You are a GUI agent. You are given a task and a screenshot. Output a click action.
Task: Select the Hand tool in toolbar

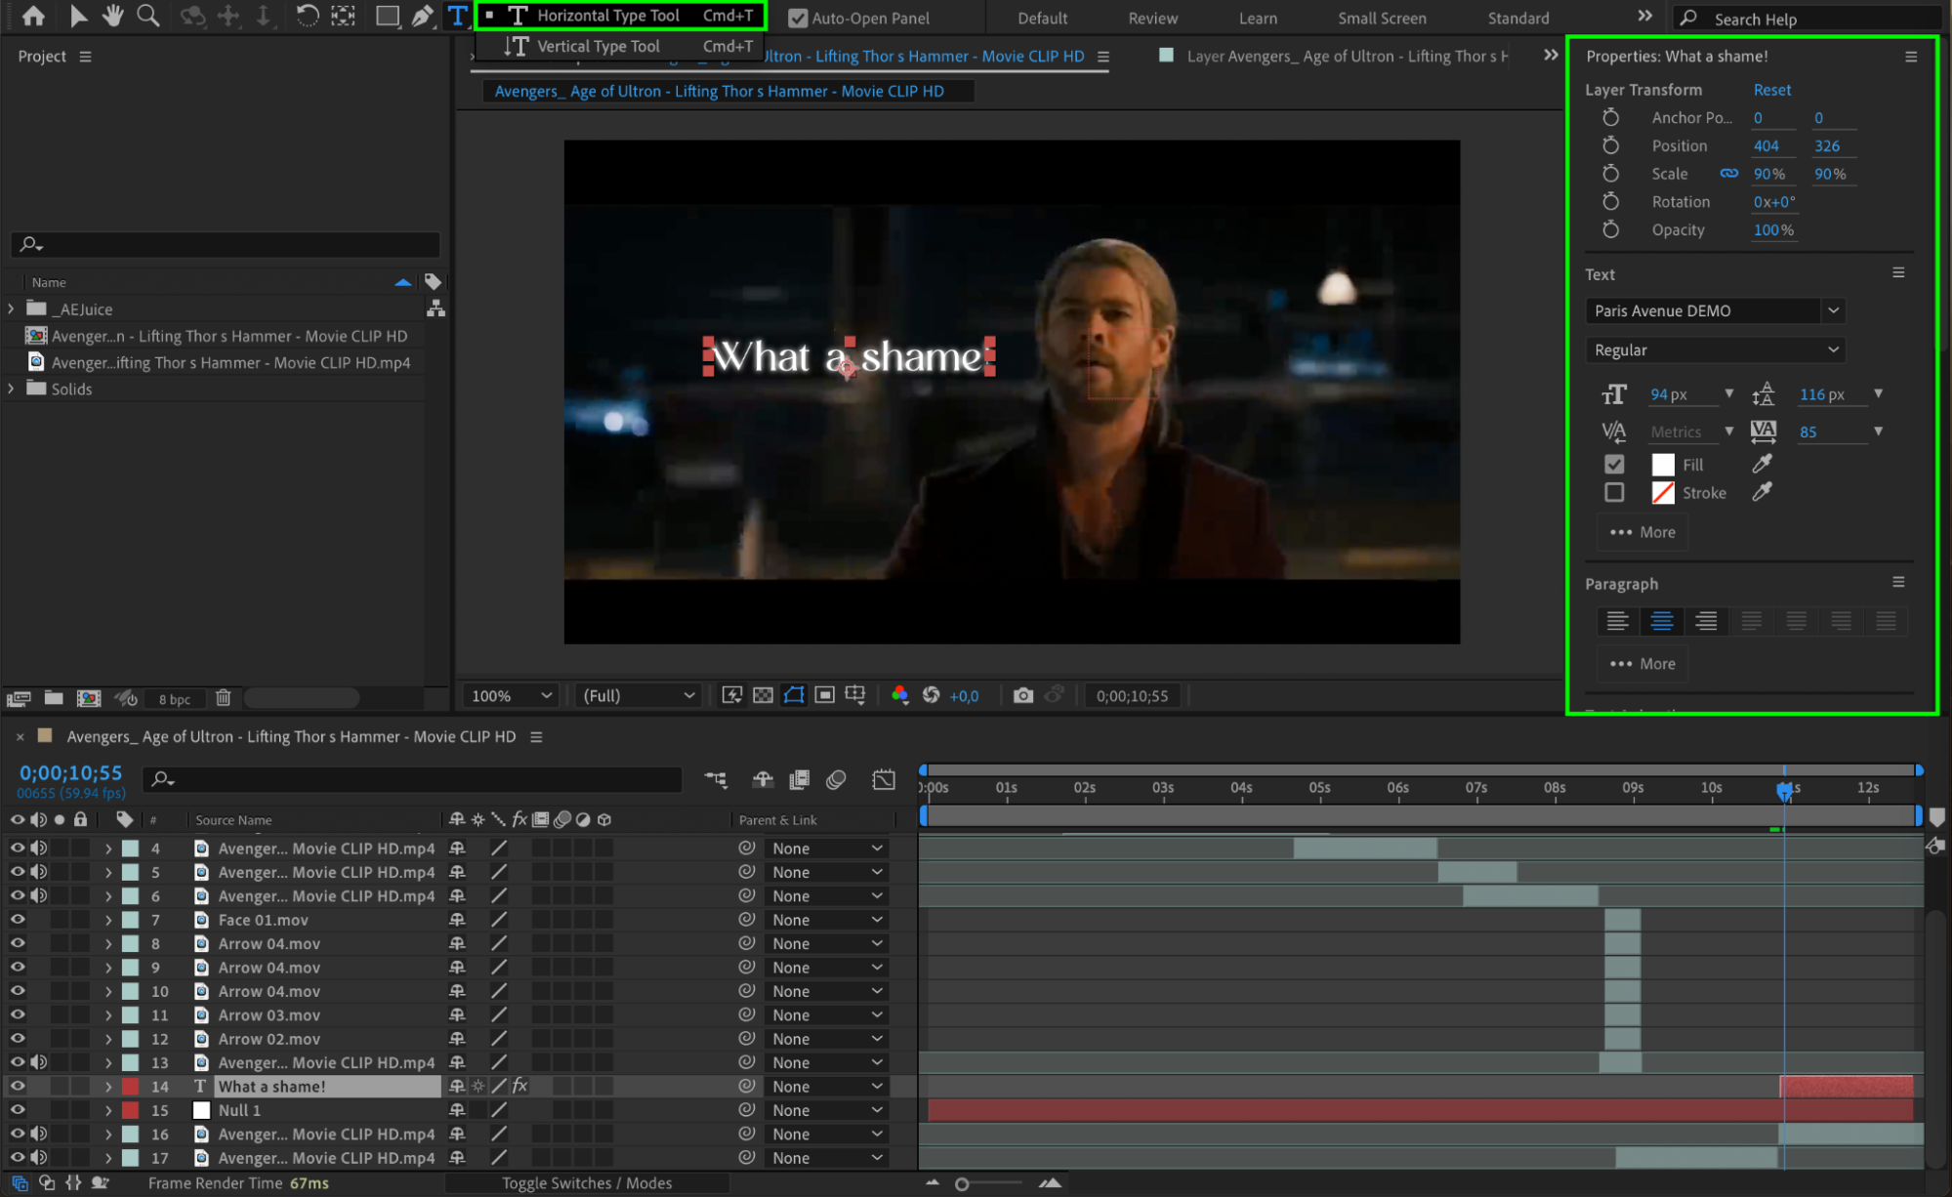pyautogui.click(x=113, y=16)
